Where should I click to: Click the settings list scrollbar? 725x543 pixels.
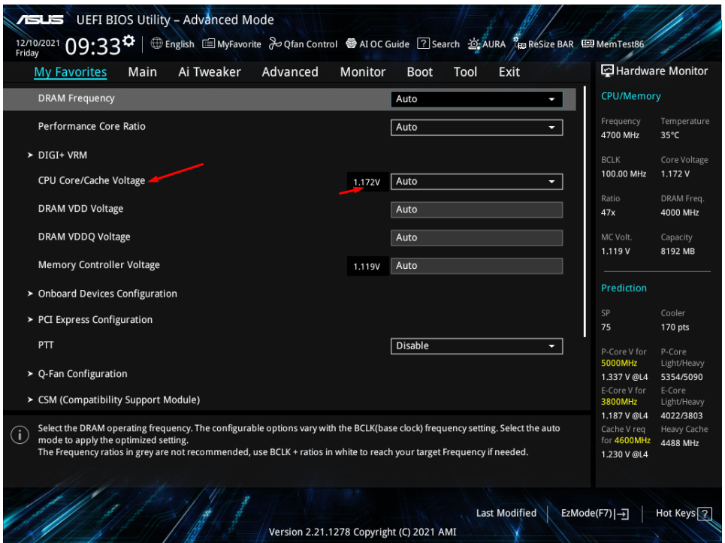pyautogui.click(x=585, y=212)
